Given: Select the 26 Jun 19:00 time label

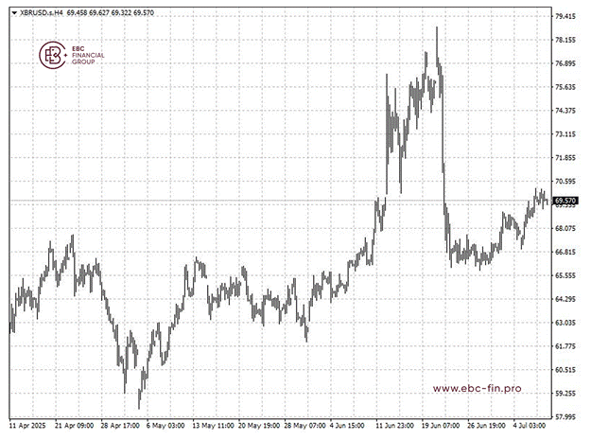Looking at the screenshot, I should pyautogui.click(x=487, y=426).
